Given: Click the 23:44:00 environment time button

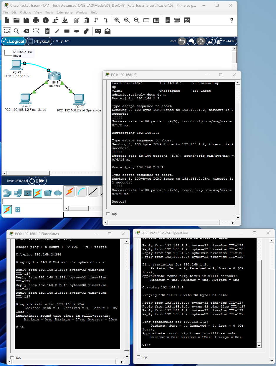Looking at the screenshot, I should point(226,41).
